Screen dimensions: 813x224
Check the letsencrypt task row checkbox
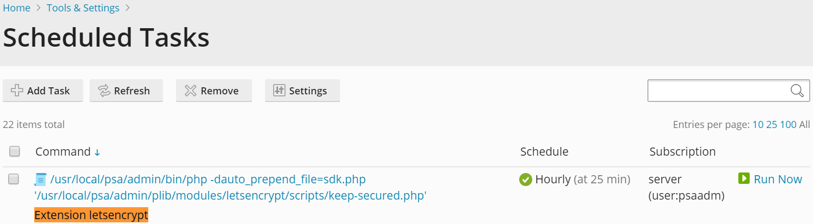(x=14, y=180)
